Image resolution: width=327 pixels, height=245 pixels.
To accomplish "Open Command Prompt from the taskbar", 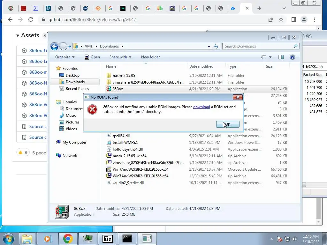I will [x=127, y=239].
